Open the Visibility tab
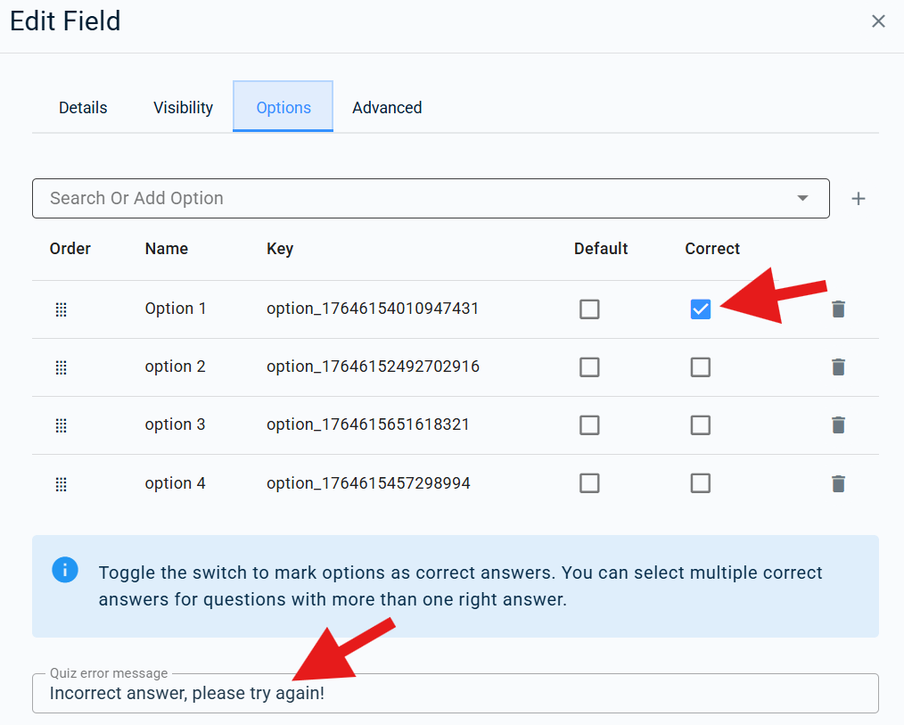904x725 pixels. 183,108
